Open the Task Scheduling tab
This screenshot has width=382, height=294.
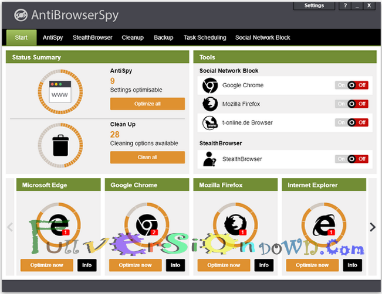tap(205, 37)
